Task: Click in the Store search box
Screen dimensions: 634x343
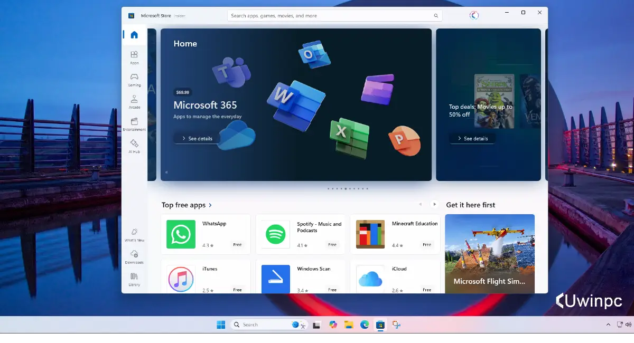Action: click(x=334, y=16)
